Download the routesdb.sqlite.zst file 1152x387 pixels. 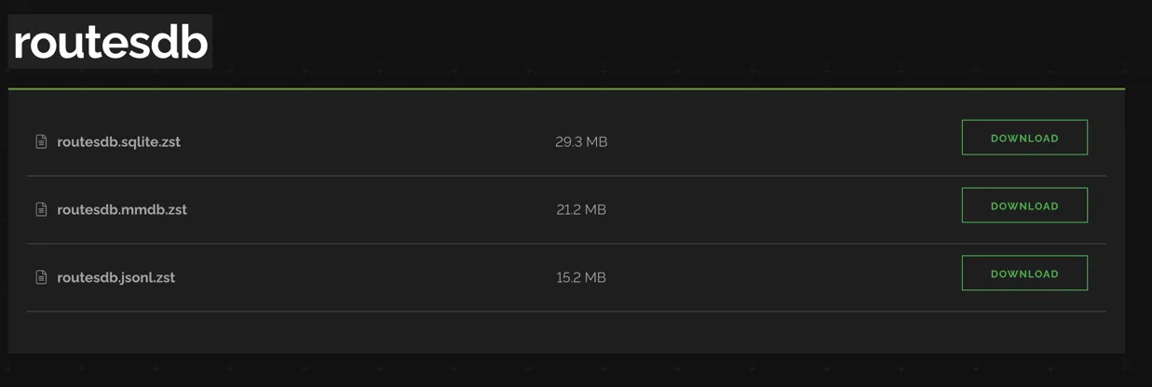click(x=1023, y=138)
